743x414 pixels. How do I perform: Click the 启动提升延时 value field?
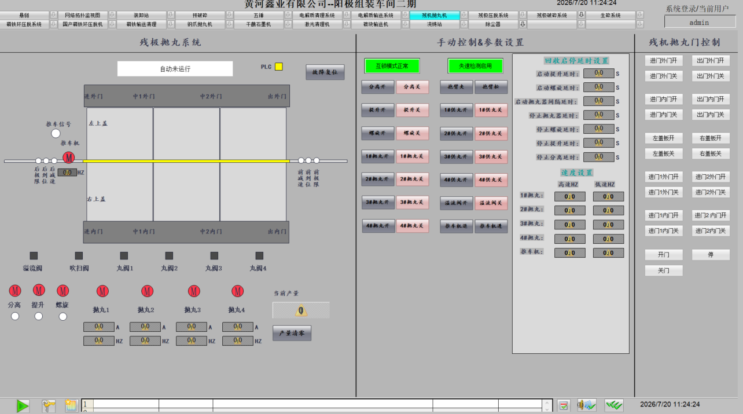599,74
